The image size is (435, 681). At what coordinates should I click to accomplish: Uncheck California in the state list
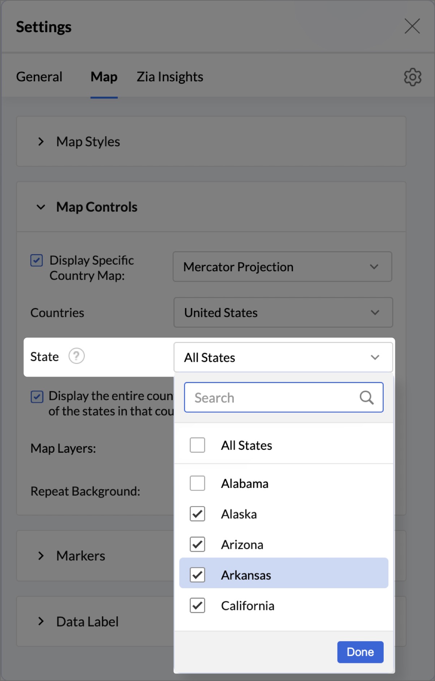[x=197, y=606]
